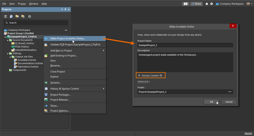
Task: Open the Window menu in menu bar
Action: coord(34,4)
